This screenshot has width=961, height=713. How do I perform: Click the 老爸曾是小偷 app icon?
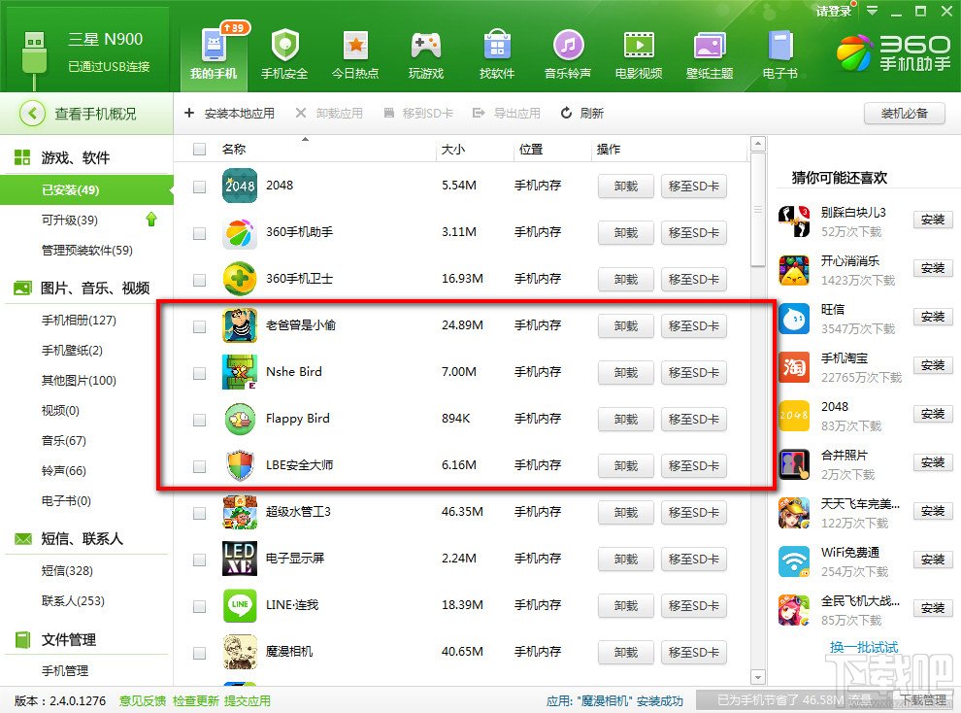tap(240, 325)
